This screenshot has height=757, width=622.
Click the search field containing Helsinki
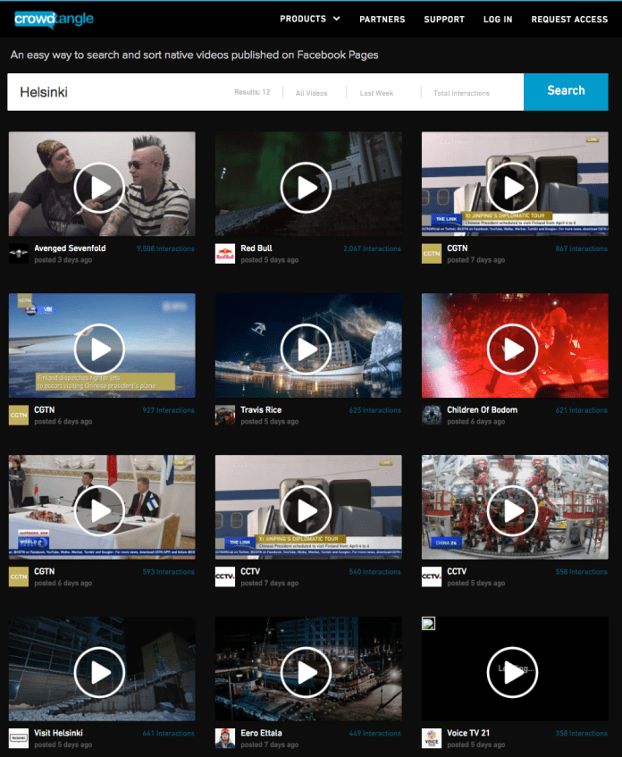pos(116,92)
